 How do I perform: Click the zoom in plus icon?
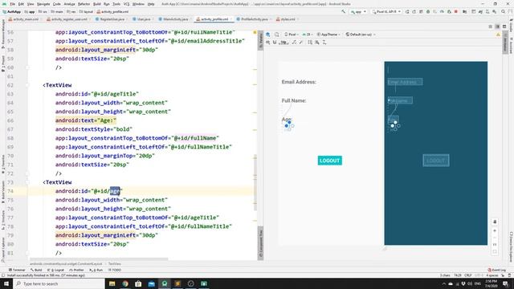[x=495, y=230]
